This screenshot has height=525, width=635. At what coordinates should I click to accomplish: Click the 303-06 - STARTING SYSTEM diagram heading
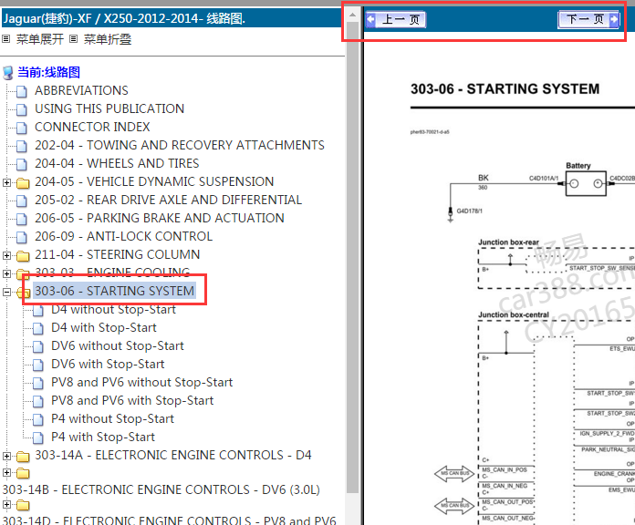(505, 89)
